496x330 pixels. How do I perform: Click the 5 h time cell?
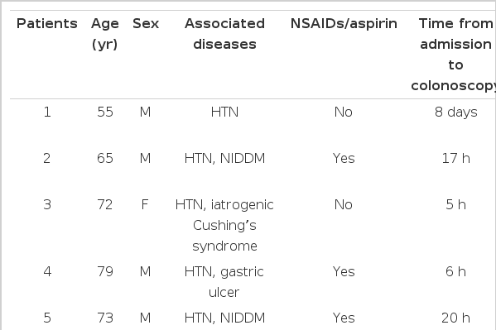[x=455, y=205]
